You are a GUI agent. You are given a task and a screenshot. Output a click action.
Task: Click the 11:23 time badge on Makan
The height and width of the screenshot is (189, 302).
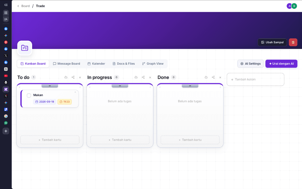[65, 102]
